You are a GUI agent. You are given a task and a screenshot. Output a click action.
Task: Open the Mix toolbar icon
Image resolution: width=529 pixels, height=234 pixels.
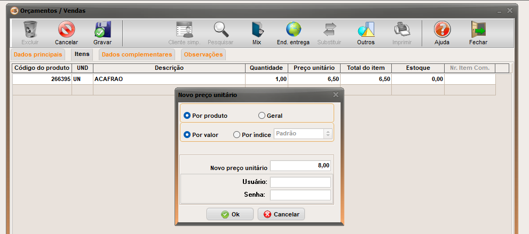257,29
